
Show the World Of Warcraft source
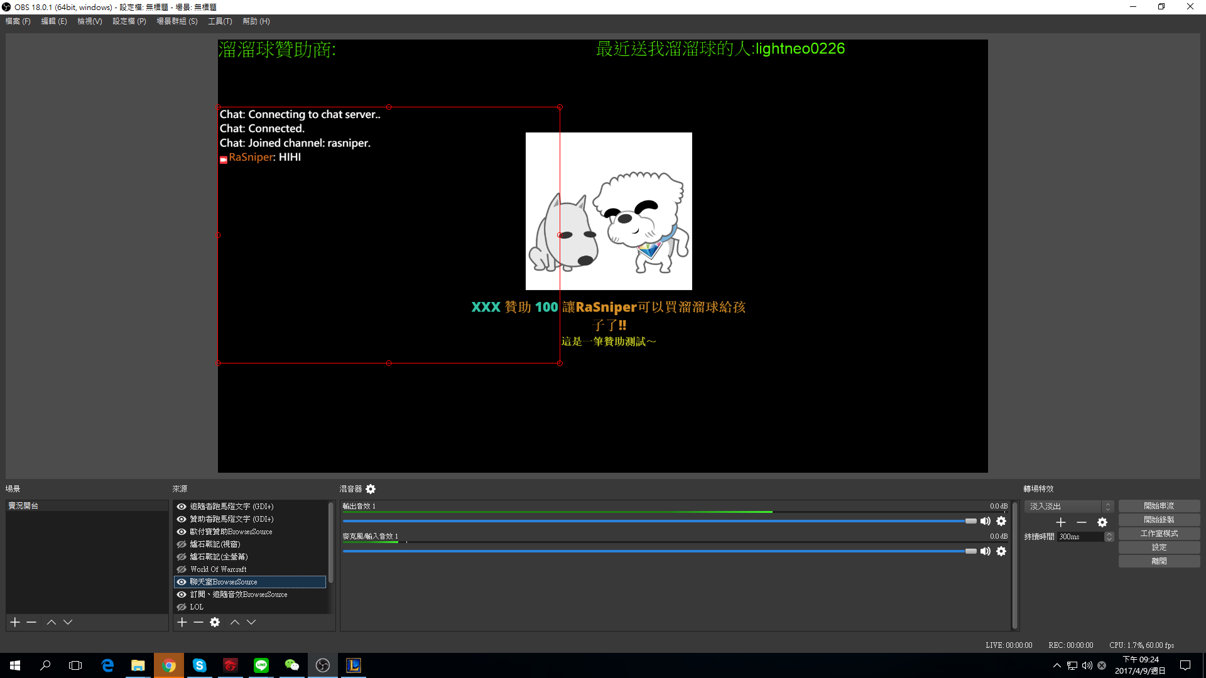tap(182, 569)
